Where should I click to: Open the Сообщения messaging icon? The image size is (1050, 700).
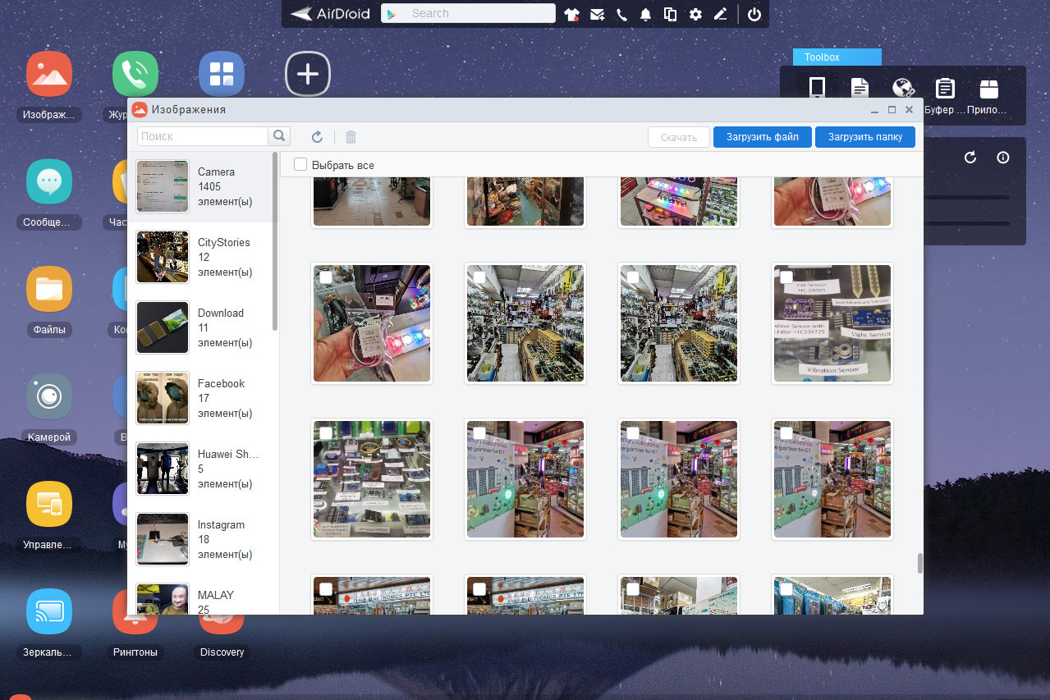coord(49,181)
